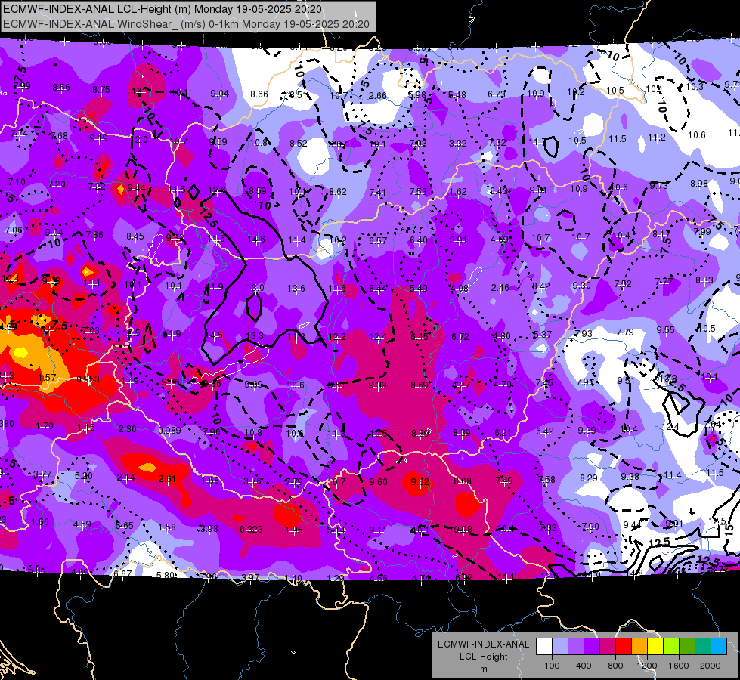The image size is (740, 680).
Task: Select the legend label LCL-Height
Action: [x=484, y=657]
